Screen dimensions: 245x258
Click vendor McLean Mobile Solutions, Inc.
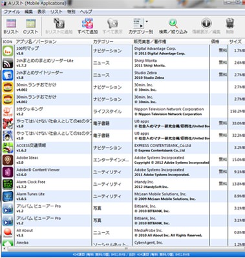160,194
